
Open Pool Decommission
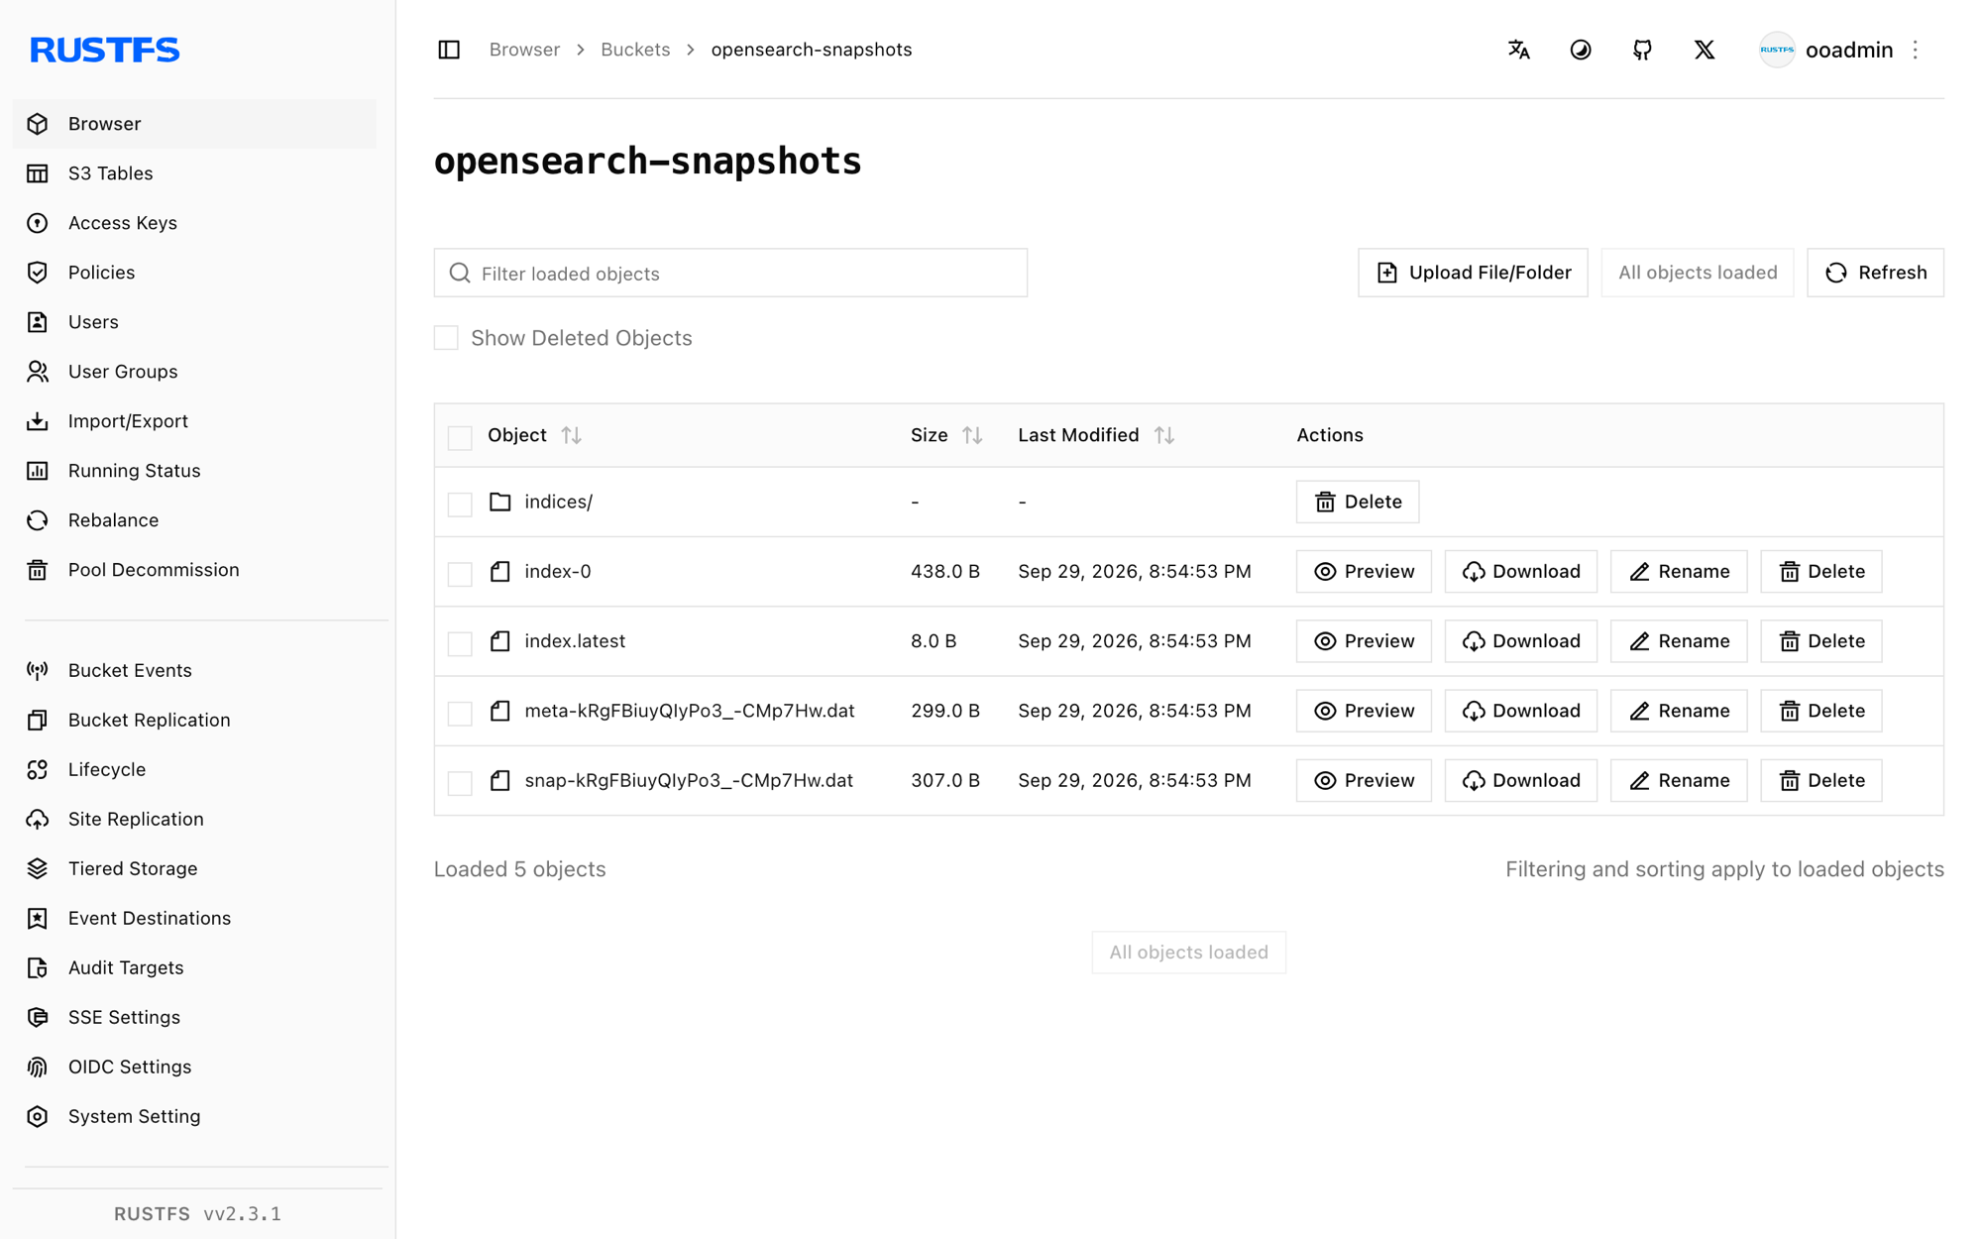click(194, 570)
